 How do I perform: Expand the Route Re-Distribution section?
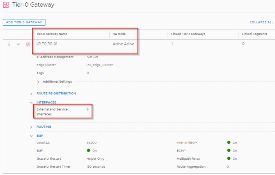[31, 94]
